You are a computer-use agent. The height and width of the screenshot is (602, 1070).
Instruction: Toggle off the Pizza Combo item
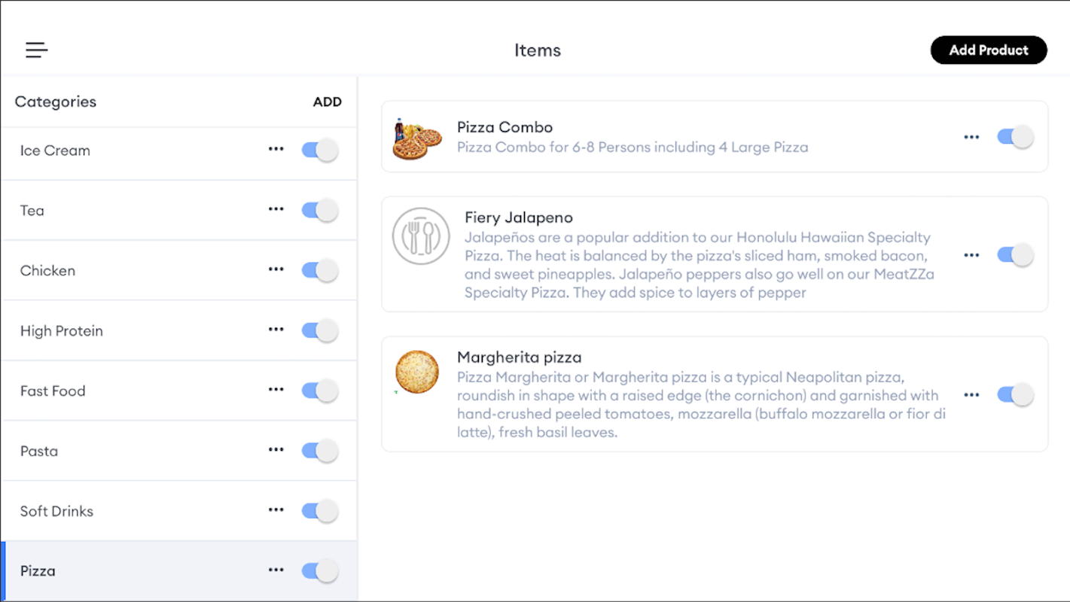point(1015,137)
